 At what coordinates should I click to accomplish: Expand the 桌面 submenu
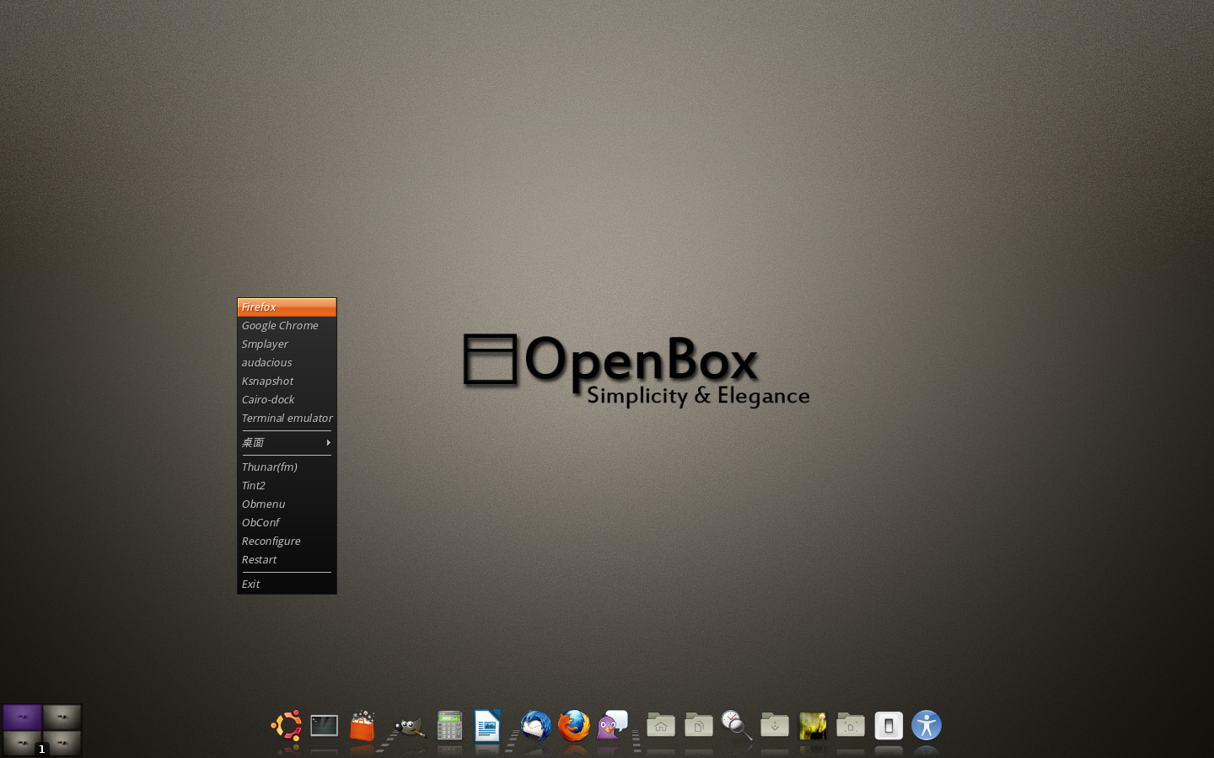pyautogui.click(x=287, y=443)
